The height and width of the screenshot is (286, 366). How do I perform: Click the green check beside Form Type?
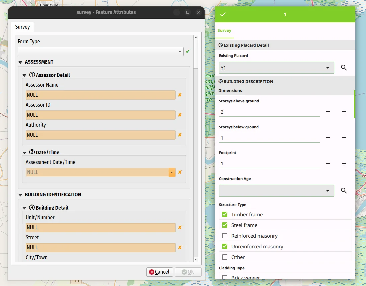[187, 52]
